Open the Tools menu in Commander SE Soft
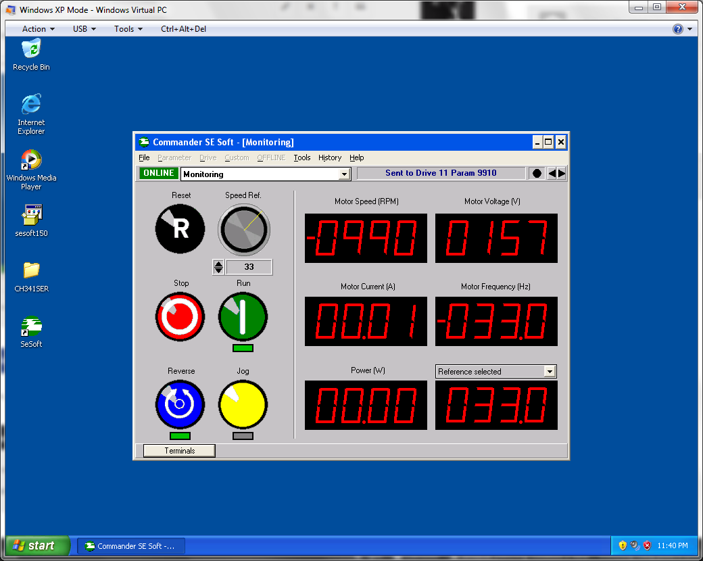The height and width of the screenshot is (561, 703). coord(302,157)
